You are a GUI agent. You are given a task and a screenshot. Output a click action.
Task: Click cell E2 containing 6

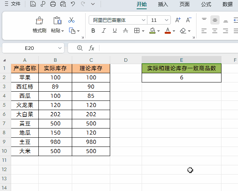[182, 78]
